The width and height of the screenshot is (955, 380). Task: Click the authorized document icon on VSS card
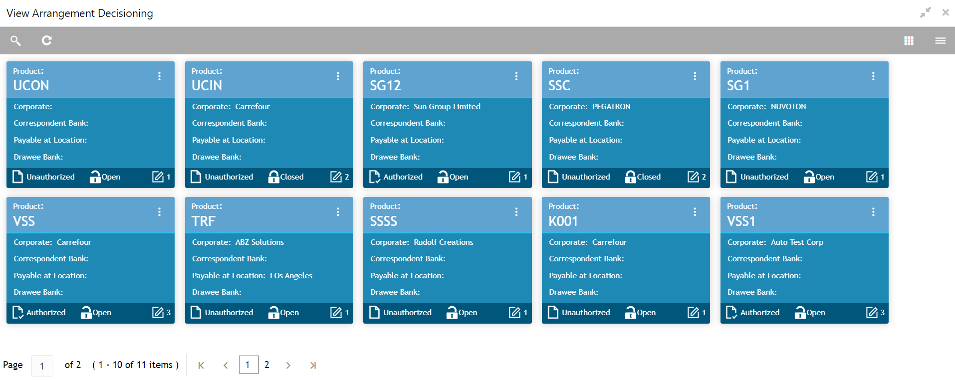[x=17, y=312]
